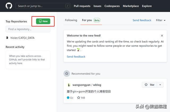Image resolution: width=170 pixels, height=112 pixels.
Task: Click the star count icon showing 948
Action: click(79, 98)
